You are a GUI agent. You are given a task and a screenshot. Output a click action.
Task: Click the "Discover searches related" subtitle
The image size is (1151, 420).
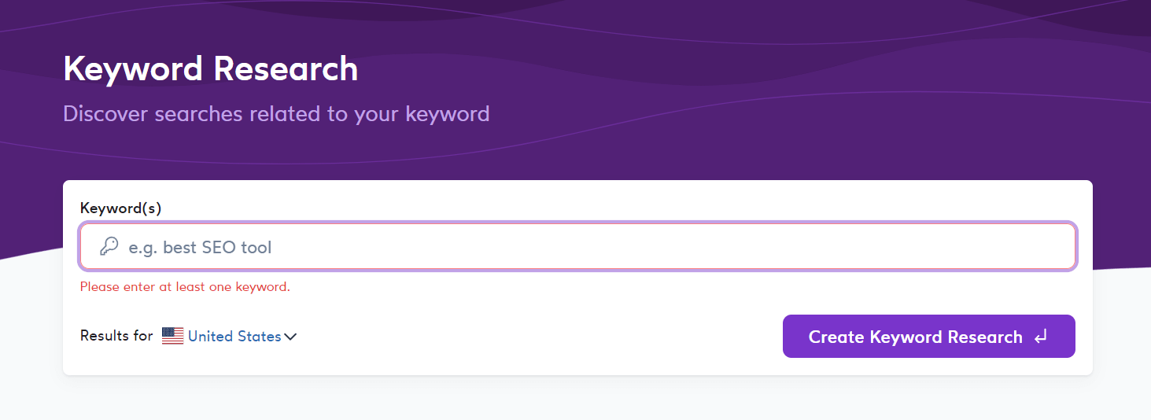click(x=276, y=114)
